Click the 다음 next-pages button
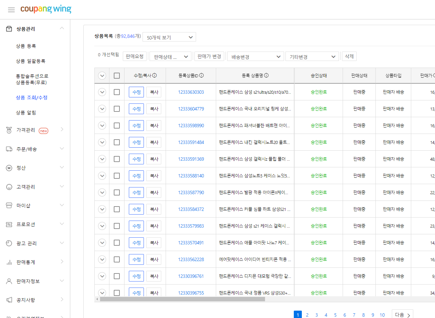The image size is (435, 318). coord(402,315)
